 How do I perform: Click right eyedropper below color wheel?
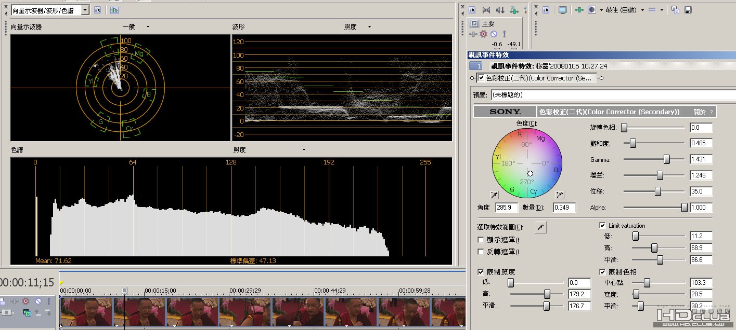pyautogui.click(x=560, y=195)
